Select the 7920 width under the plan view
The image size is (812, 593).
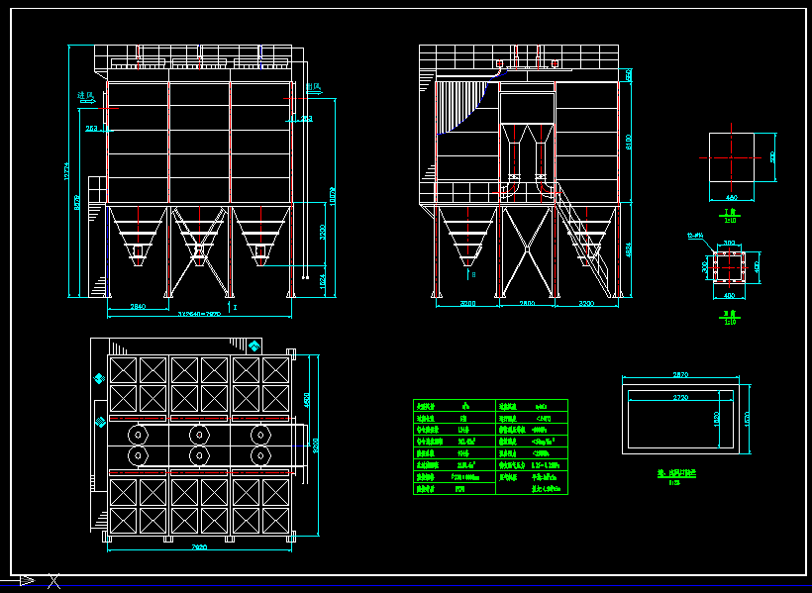click(x=199, y=547)
